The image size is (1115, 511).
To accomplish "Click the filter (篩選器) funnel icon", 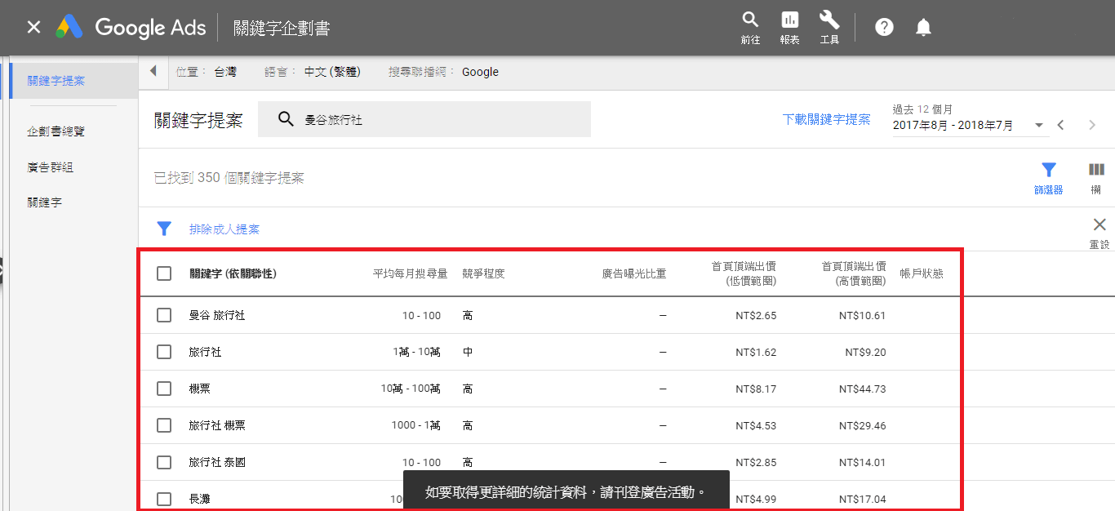I will coord(1048,171).
